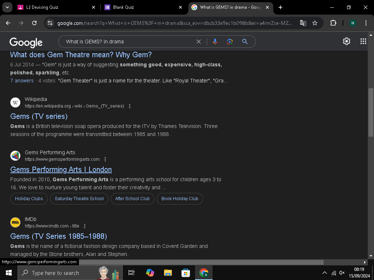Open the Extensions puzzle icon
This screenshot has width=374, height=280.
click(x=333, y=23)
